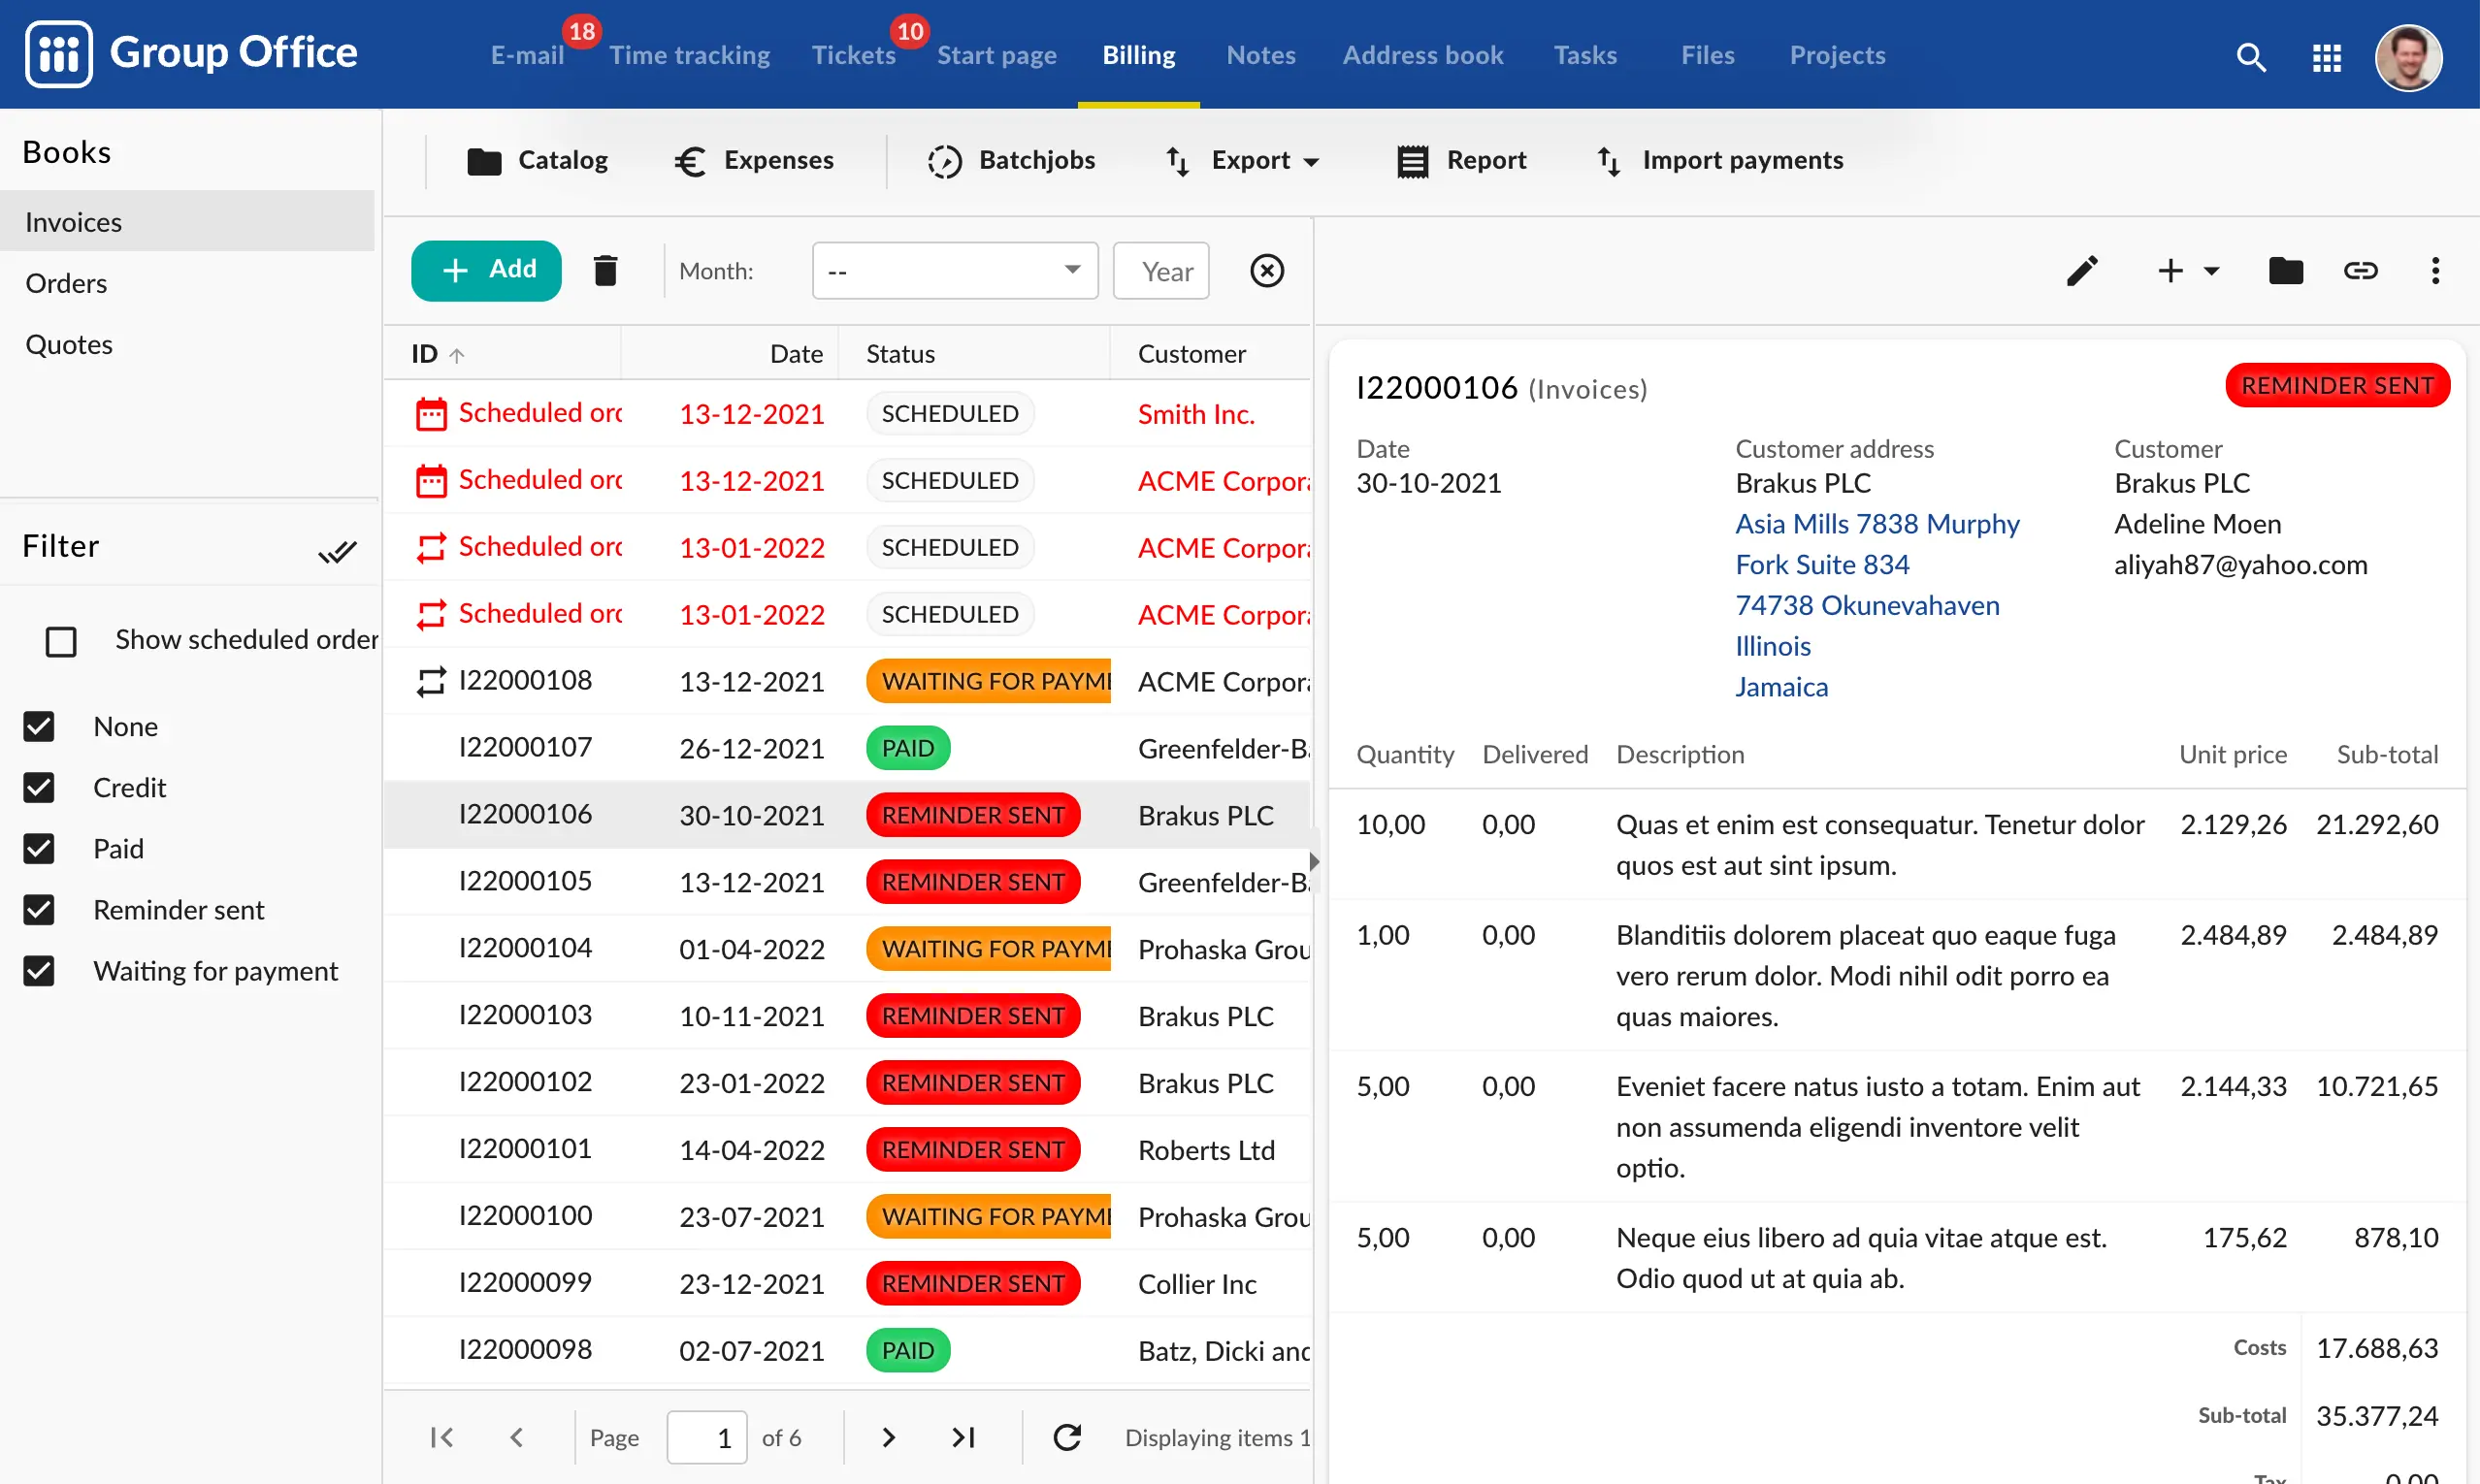Click the refresh list icon
Screen dimensions: 2480x1484
coord(1066,1437)
